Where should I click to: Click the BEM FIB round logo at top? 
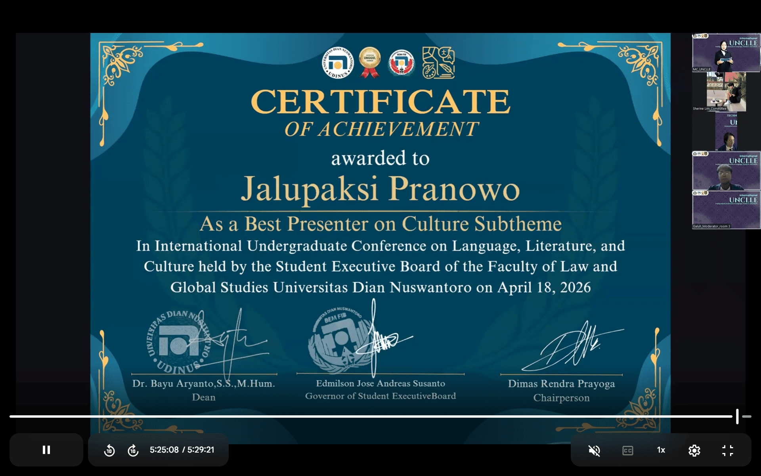[402, 63]
